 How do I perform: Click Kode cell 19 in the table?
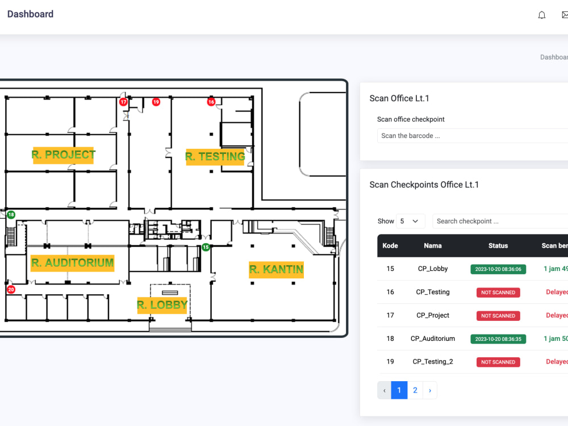click(390, 361)
